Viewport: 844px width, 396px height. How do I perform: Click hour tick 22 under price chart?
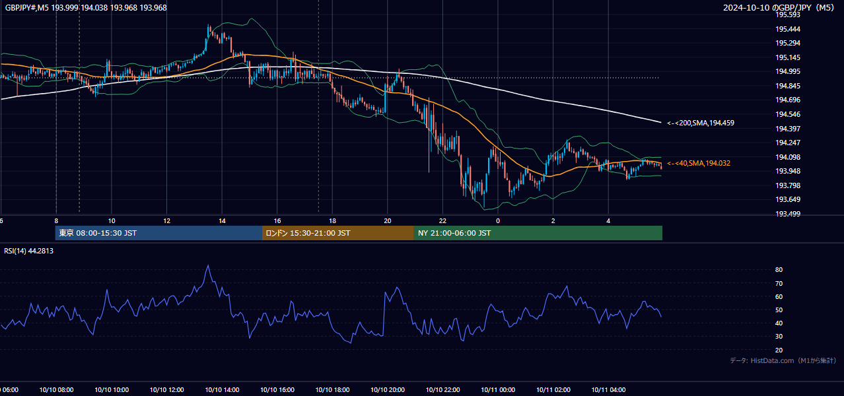[x=442, y=220]
